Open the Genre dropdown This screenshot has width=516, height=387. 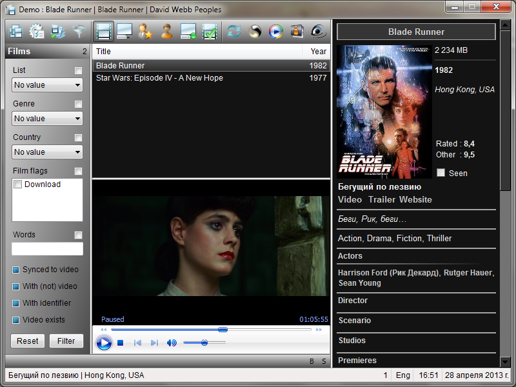coord(47,119)
